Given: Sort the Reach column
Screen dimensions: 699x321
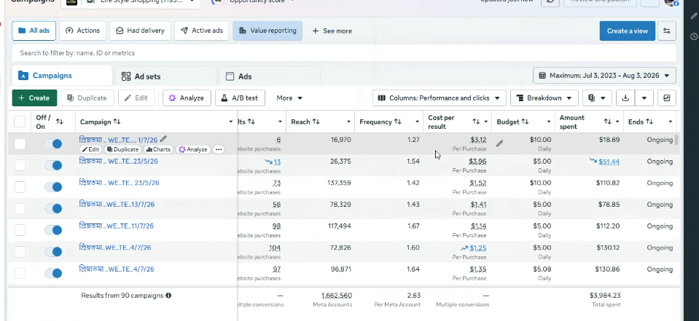Looking at the screenshot, I should [x=316, y=122].
